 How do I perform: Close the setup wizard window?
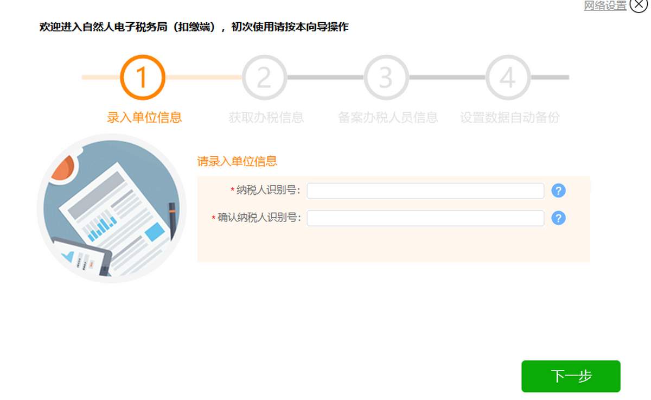(x=639, y=4)
